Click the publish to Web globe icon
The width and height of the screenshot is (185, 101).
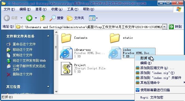pyautogui.click(x=9, y=61)
